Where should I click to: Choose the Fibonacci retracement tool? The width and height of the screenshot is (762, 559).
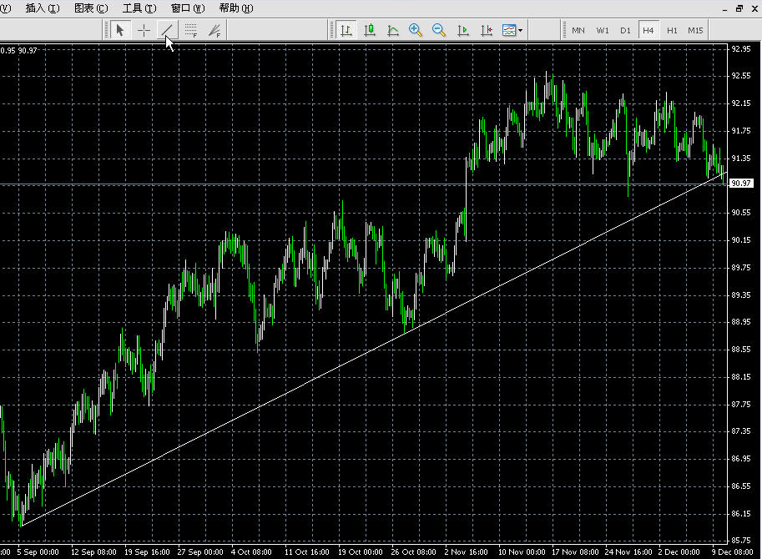(x=191, y=30)
